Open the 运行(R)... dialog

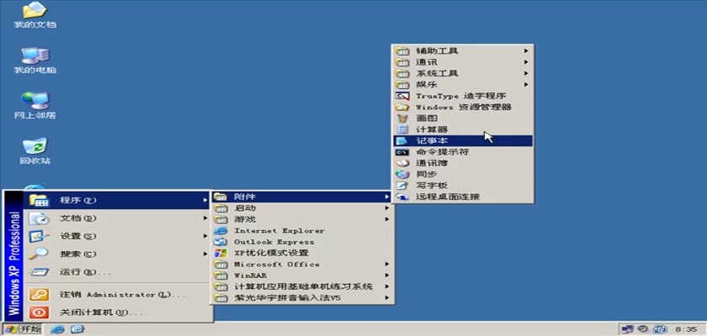(x=117, y=272)
